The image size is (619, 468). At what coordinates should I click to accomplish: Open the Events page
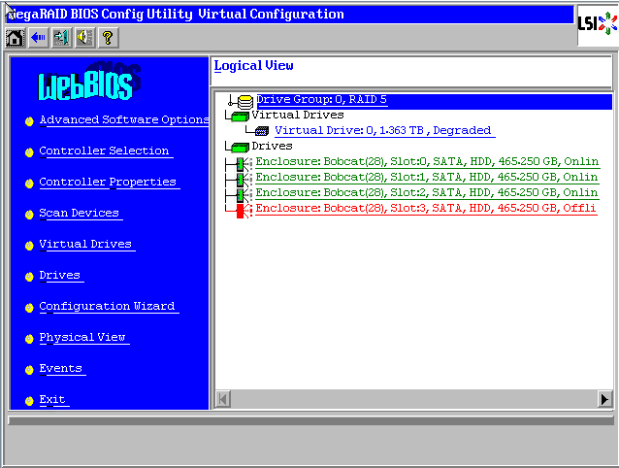(x=60, y=369)
